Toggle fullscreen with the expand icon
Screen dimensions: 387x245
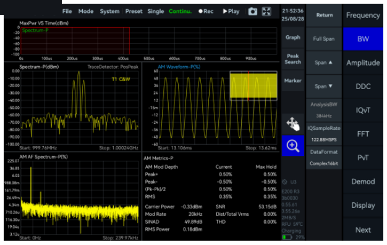pos(266,11)
